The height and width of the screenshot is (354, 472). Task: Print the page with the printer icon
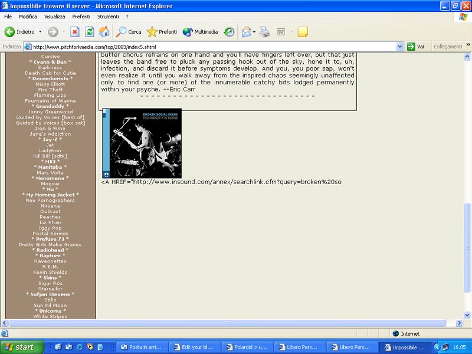[x=264, y=32]
